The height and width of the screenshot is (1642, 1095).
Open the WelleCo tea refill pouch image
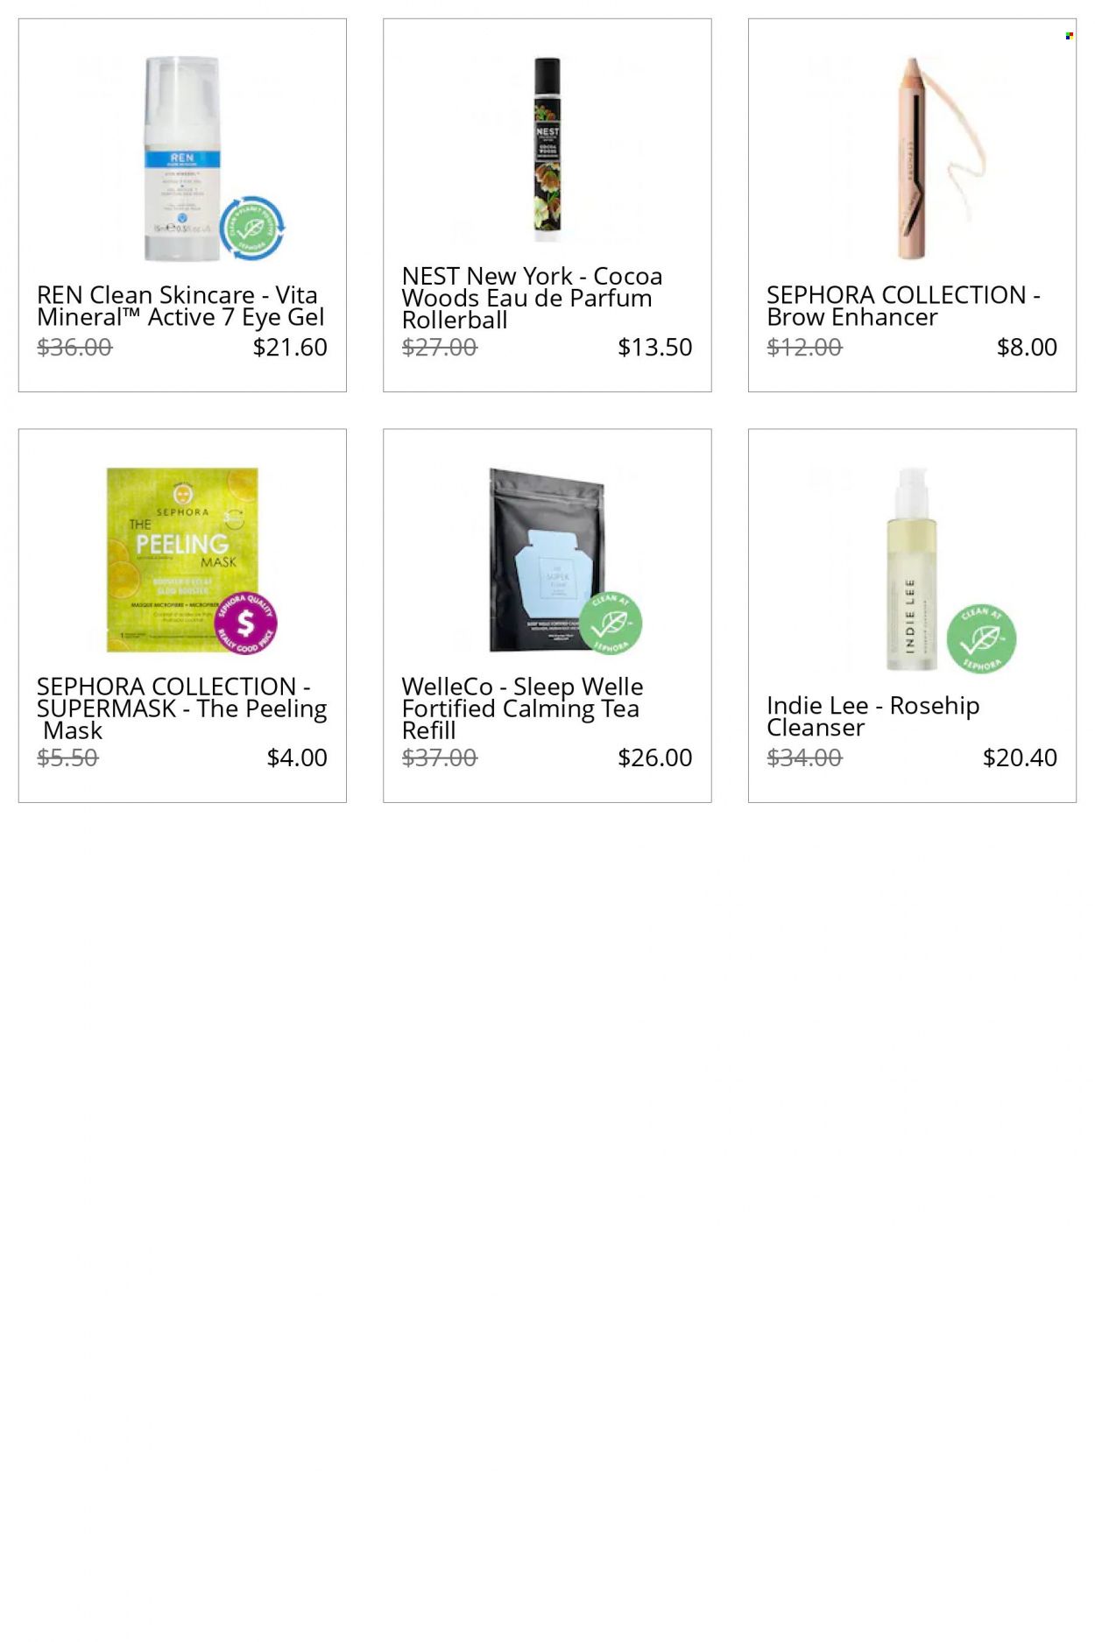[x=547, y=560]
